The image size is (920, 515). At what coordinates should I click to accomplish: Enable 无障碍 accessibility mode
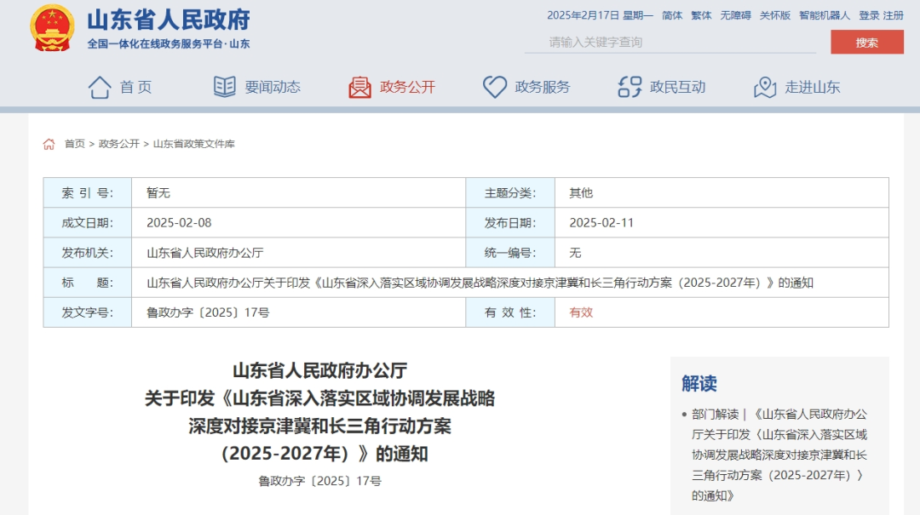point(735,15)
